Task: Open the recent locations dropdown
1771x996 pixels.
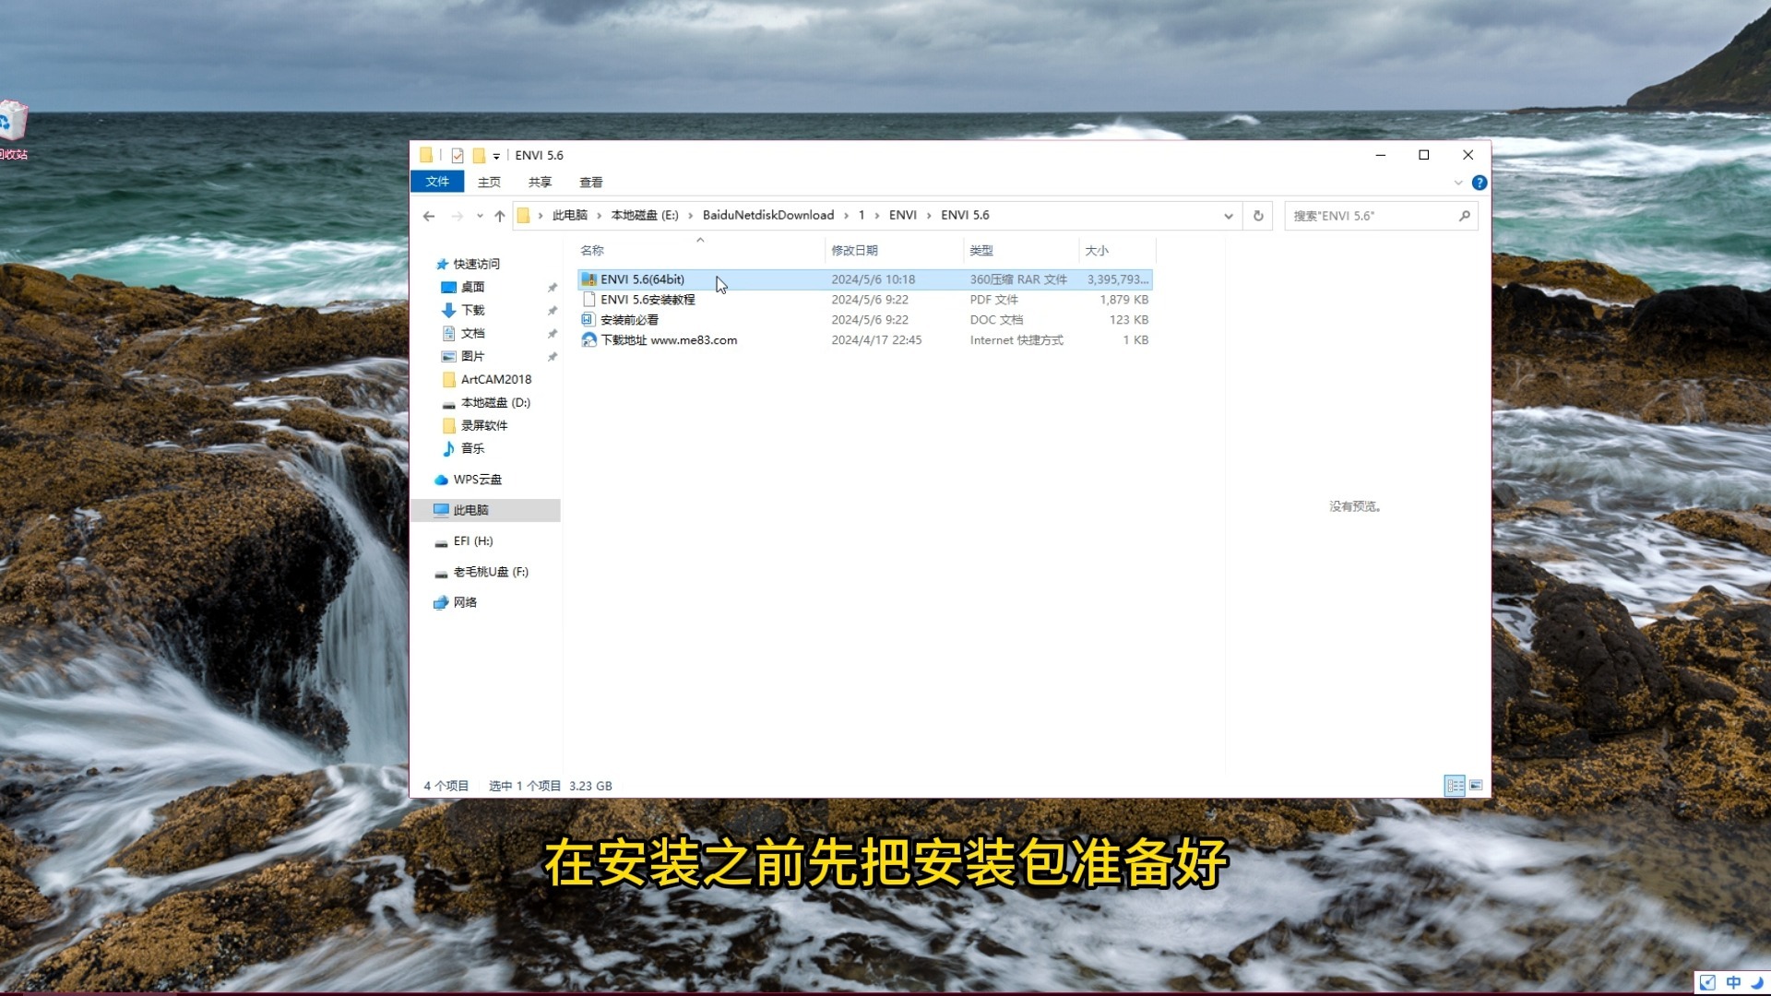Action: [x=480, y=216]
